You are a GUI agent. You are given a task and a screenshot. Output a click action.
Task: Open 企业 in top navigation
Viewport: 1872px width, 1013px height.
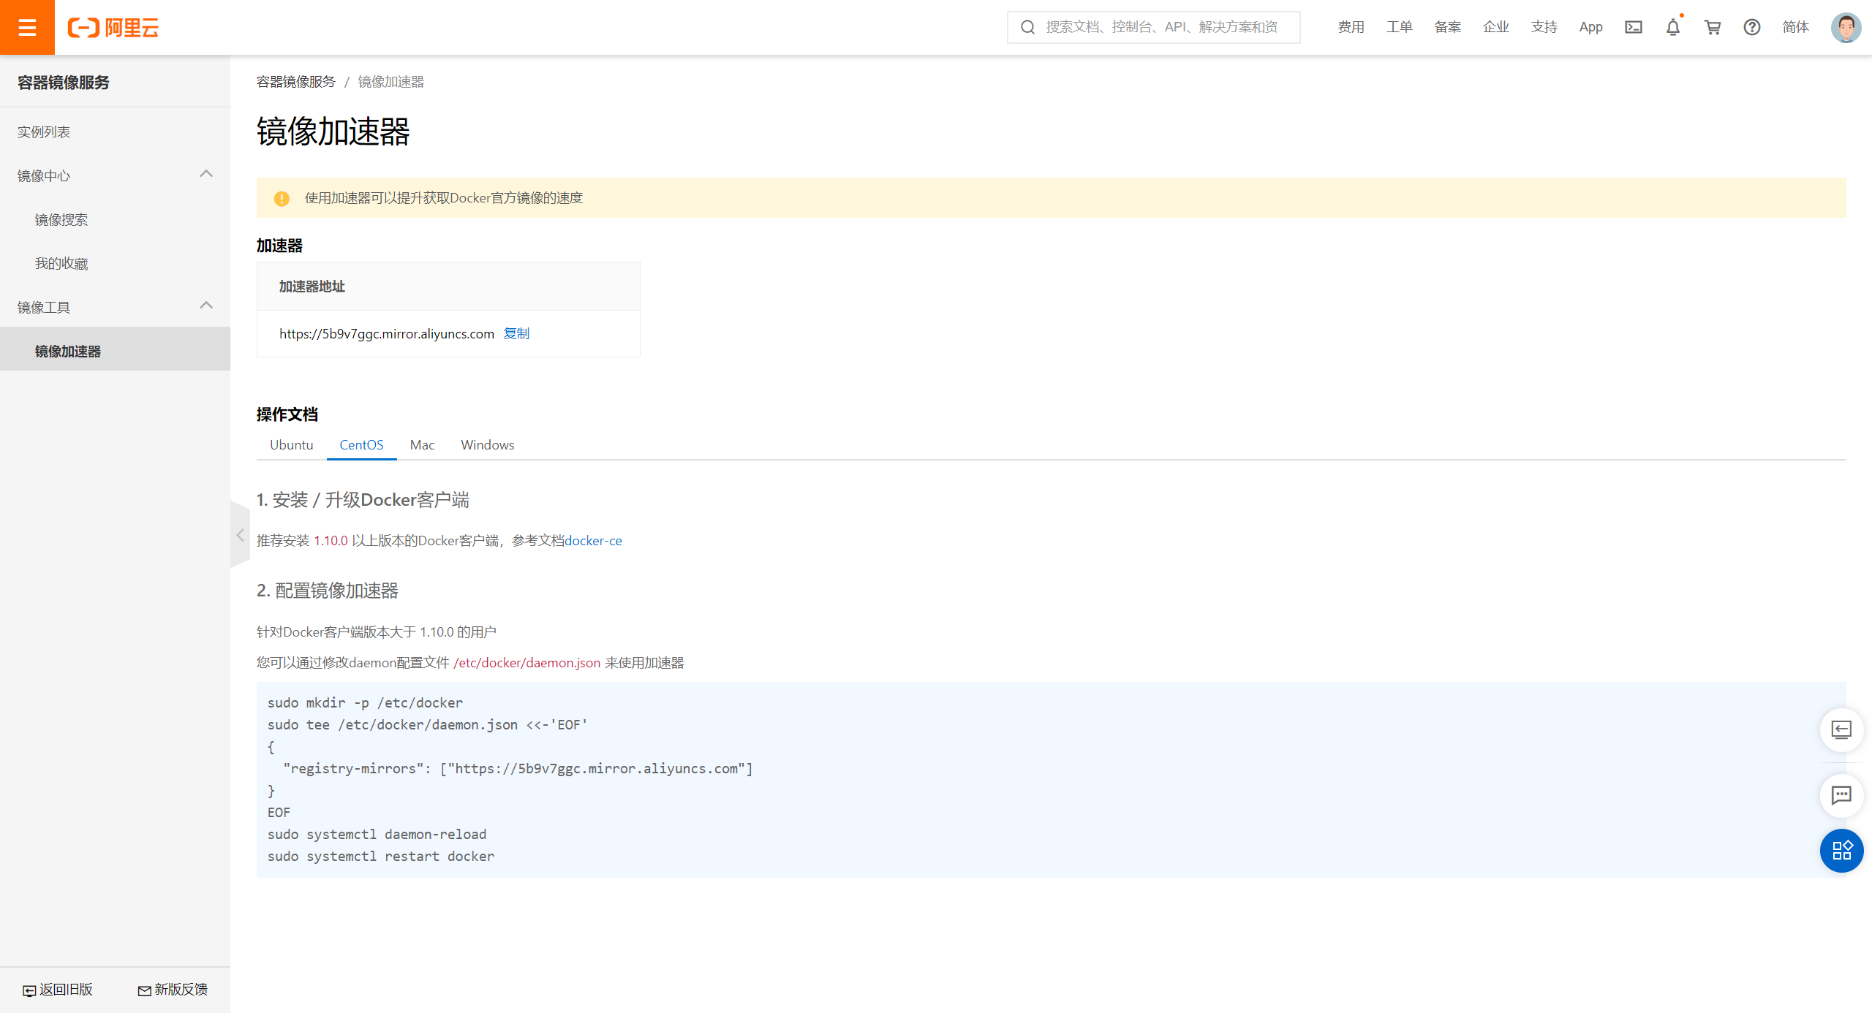pos(1495,27)
